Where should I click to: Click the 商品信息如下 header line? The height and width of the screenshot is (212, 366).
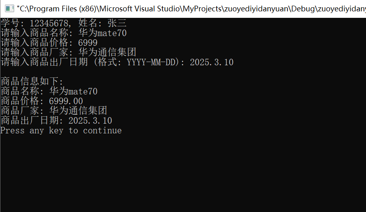coord(32,81)
